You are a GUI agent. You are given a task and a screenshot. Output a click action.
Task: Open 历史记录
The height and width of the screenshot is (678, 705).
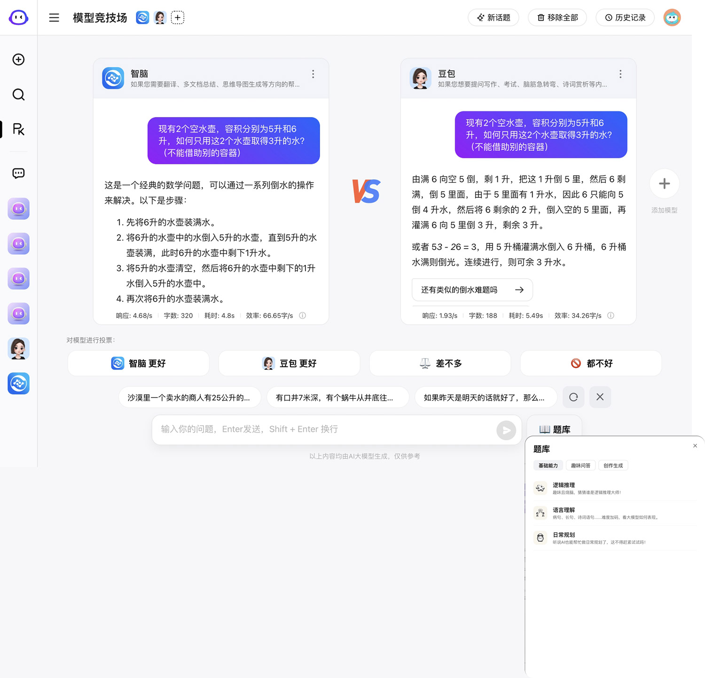tap(625, 17)
